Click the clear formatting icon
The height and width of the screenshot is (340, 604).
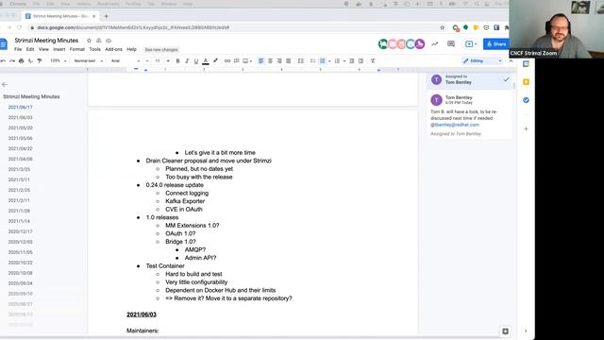tap(373, 60)
